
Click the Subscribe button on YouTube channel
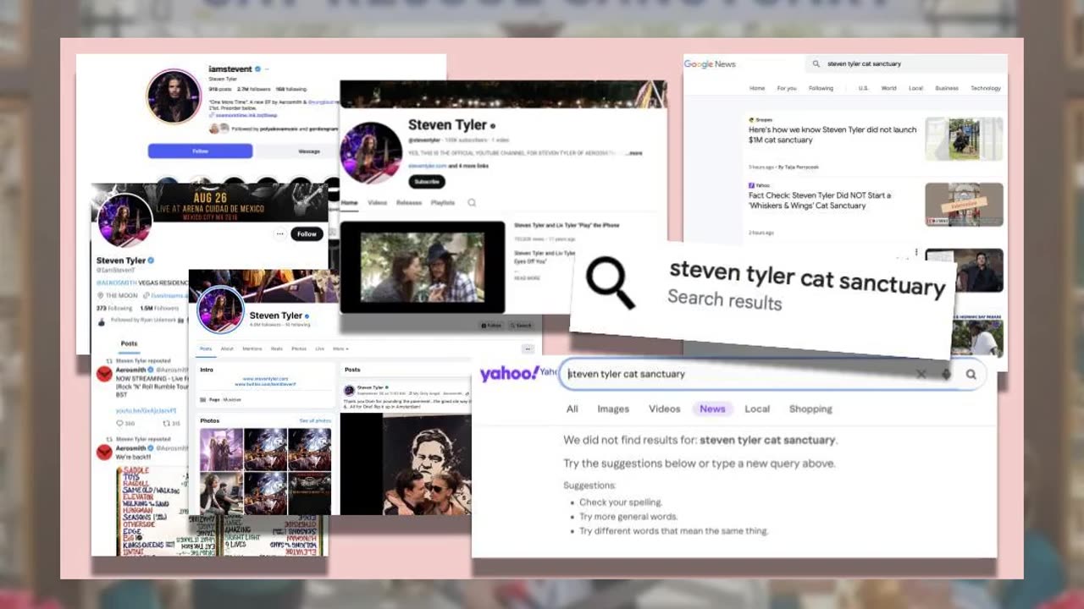coord(427,181)
